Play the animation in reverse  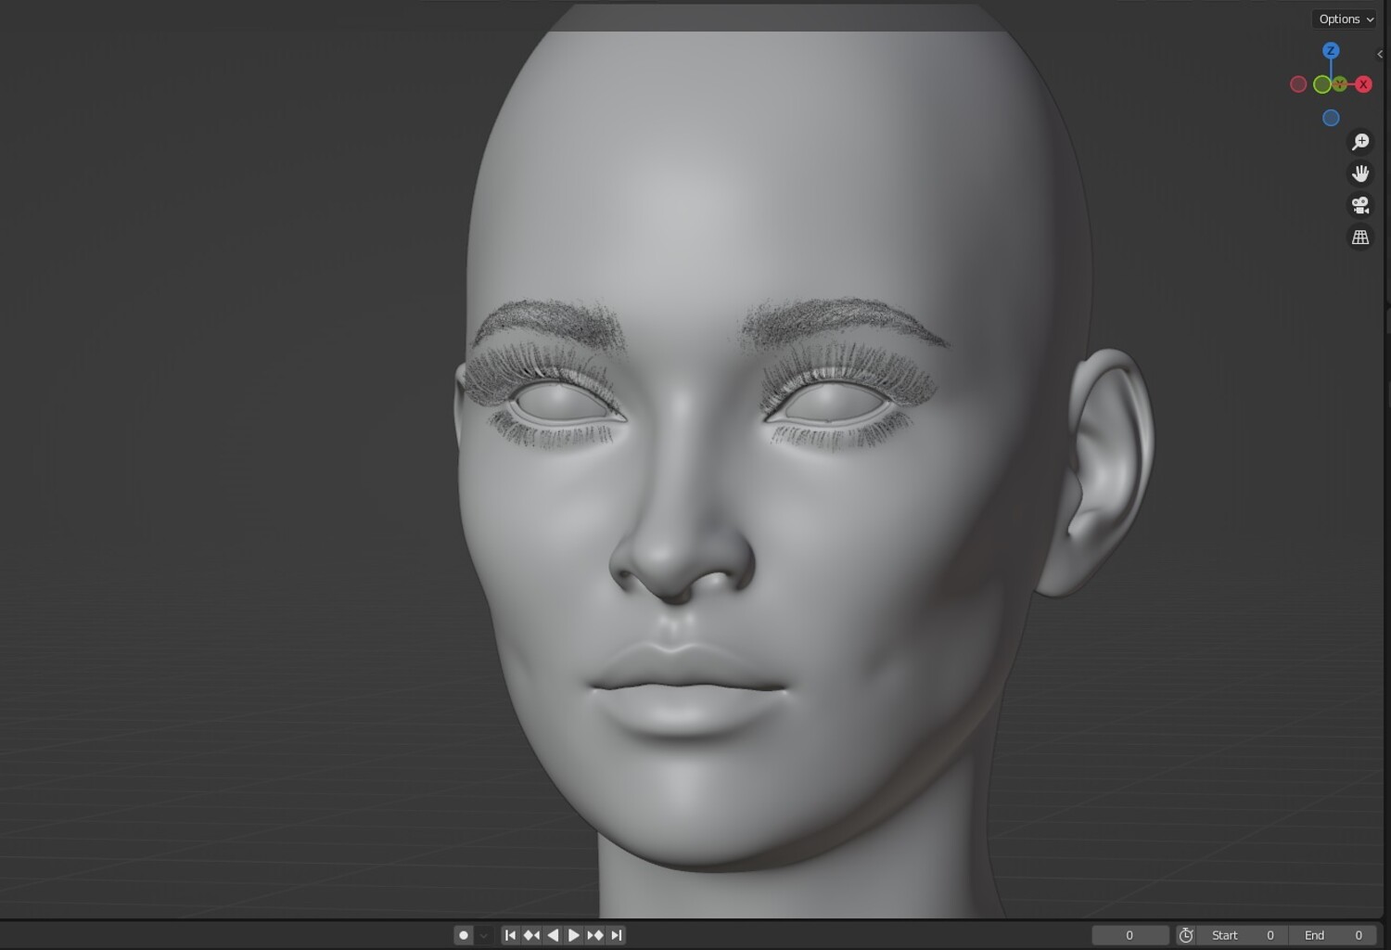tap(553, 935)
